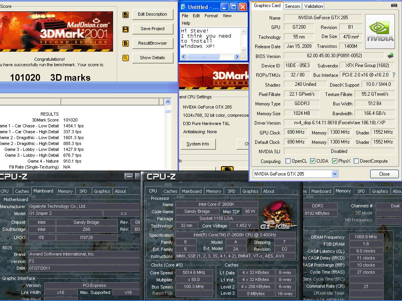
Task: Click the Core Speed 5014.6 MHz field
Action: coord(194,273)
